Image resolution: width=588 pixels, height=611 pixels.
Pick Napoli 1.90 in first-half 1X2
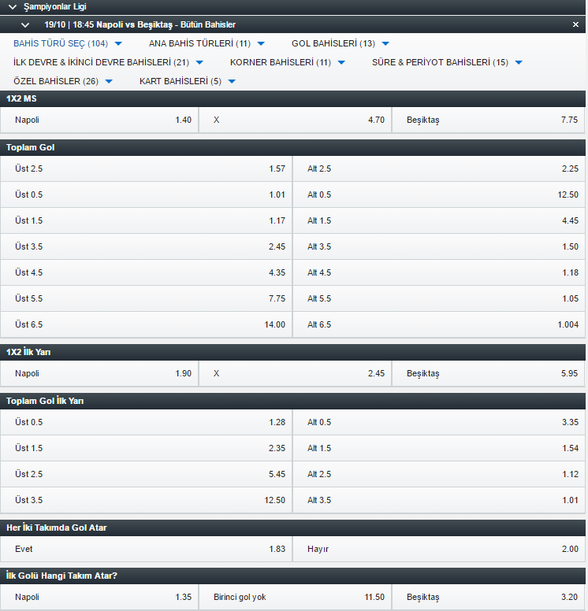(102, 373)
